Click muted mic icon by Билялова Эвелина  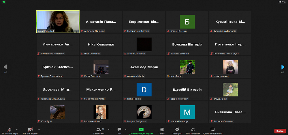click(x=211, y=121)
